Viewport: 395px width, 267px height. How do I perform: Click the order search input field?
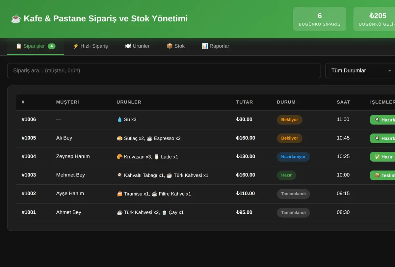164,70
